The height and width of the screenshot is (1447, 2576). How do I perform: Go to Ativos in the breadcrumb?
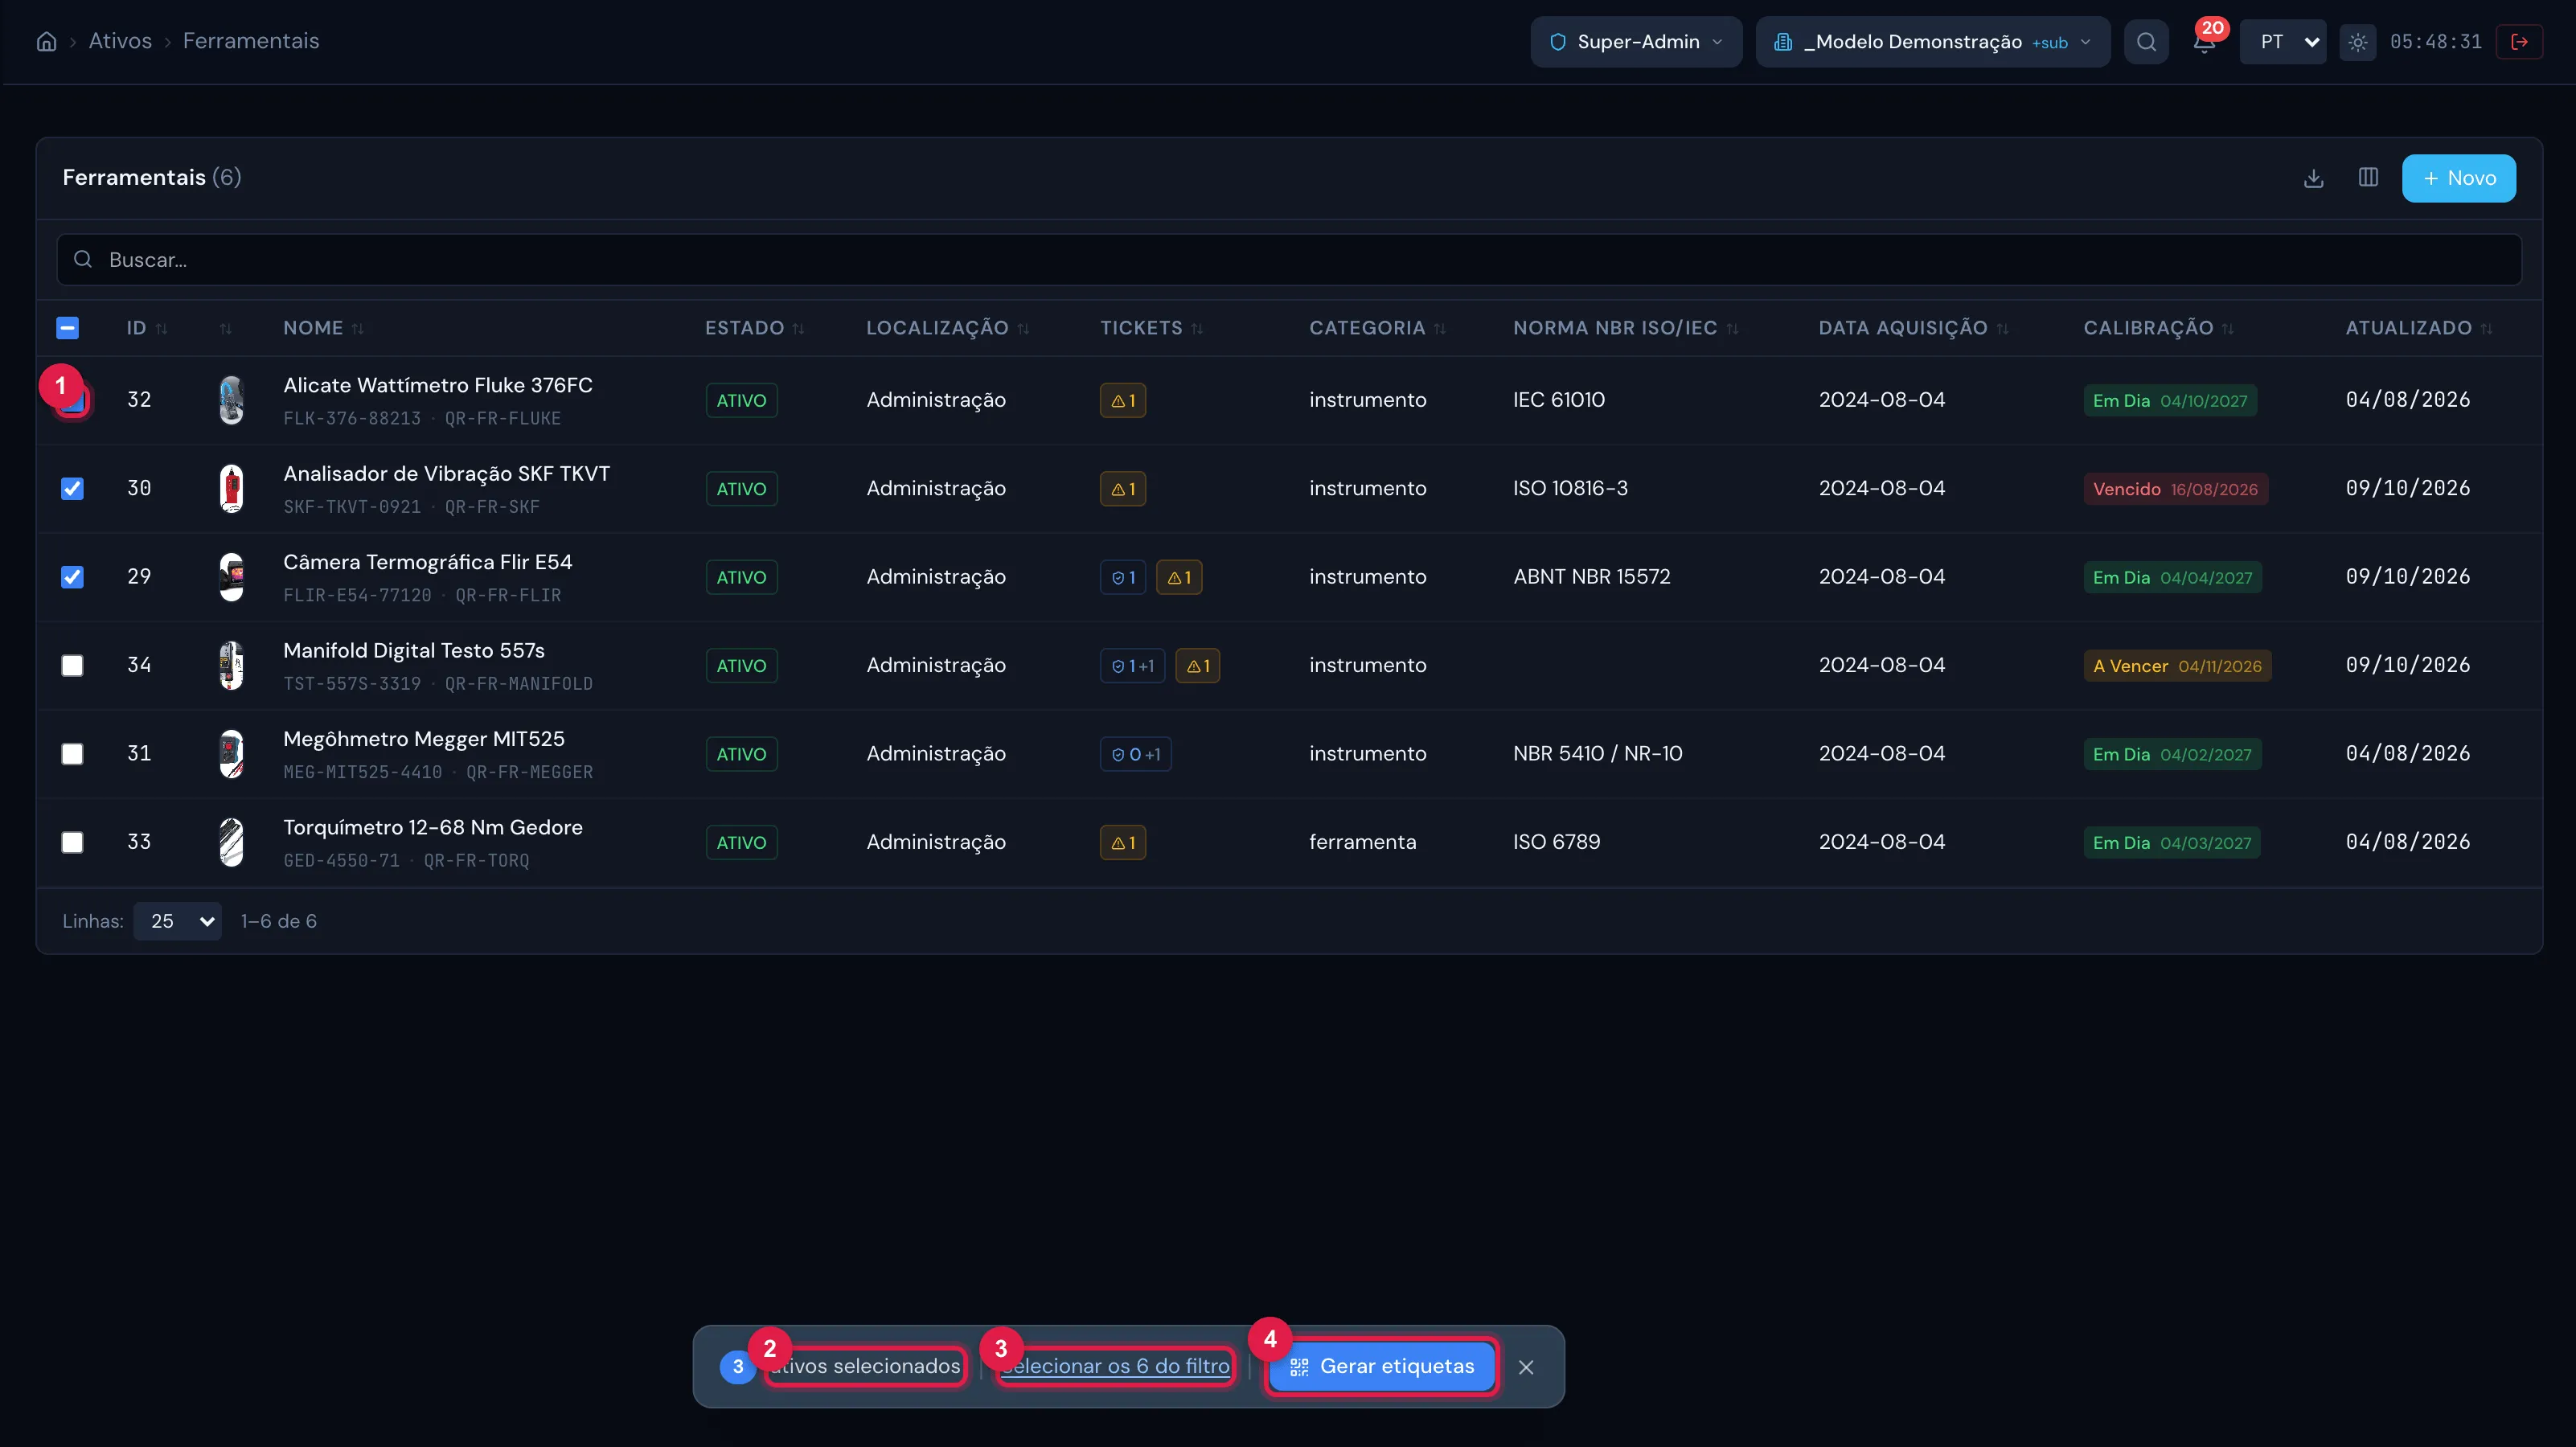(120, 41)
